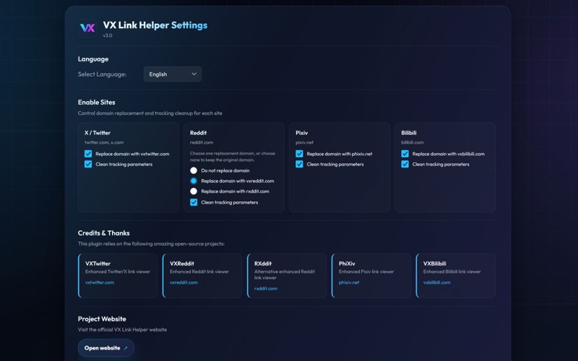Click the Credits & Thanks section heading
The image size is (578, 361).
pos(103,233)
